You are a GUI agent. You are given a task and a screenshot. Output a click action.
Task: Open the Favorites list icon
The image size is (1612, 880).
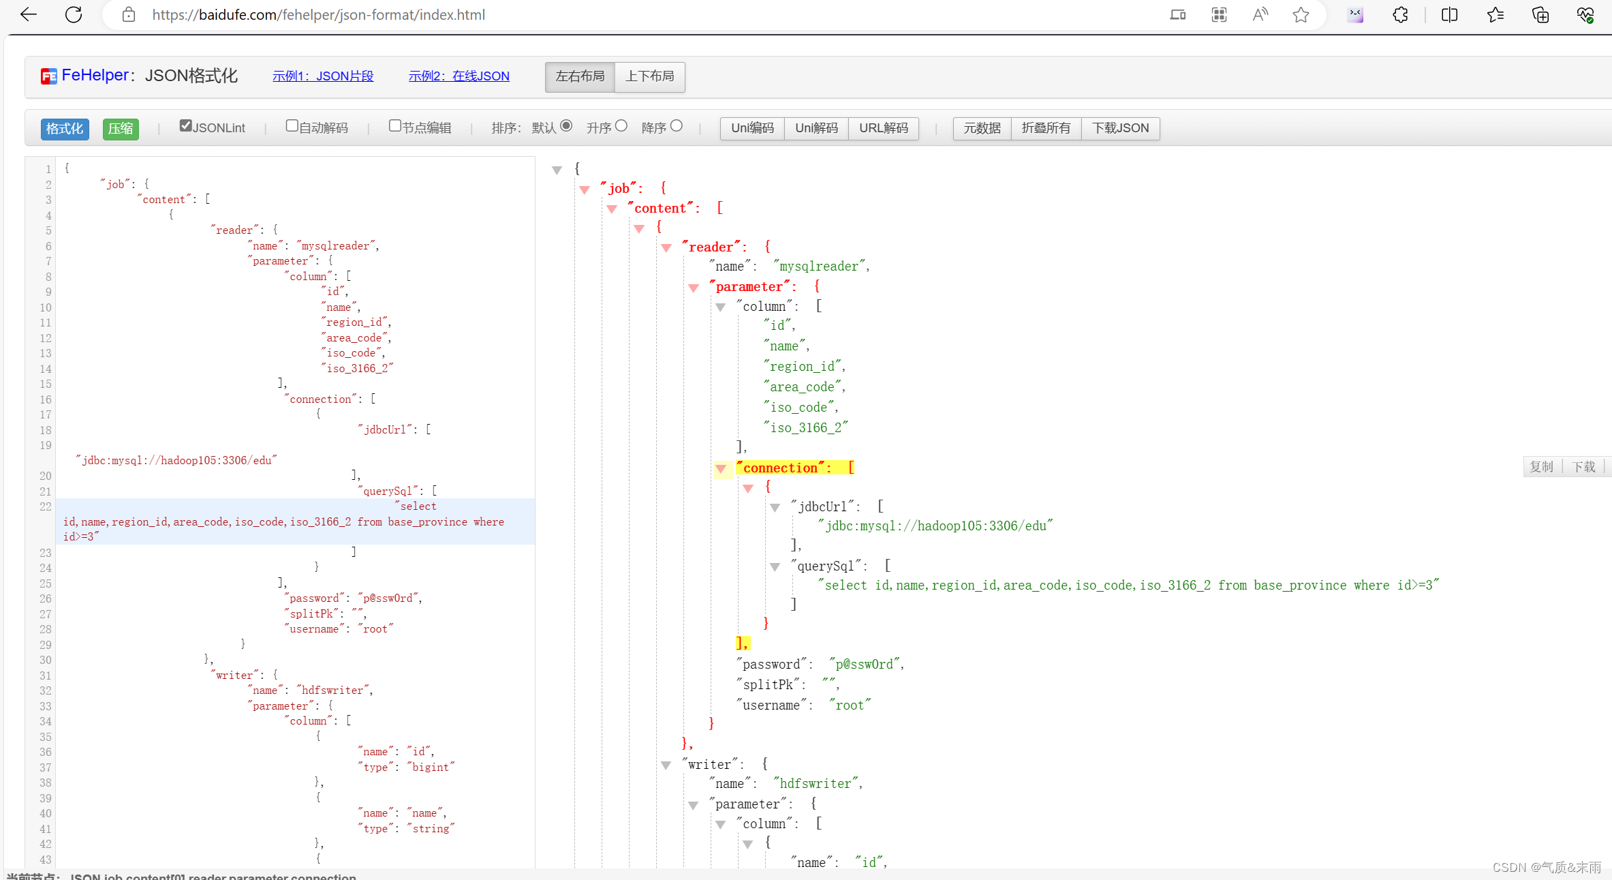pyautogui.click(x=1495, y=14)
